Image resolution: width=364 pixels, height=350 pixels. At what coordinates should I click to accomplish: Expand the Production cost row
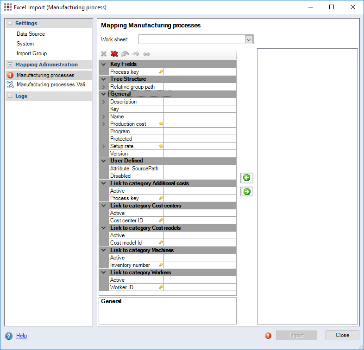coord(104,124)
